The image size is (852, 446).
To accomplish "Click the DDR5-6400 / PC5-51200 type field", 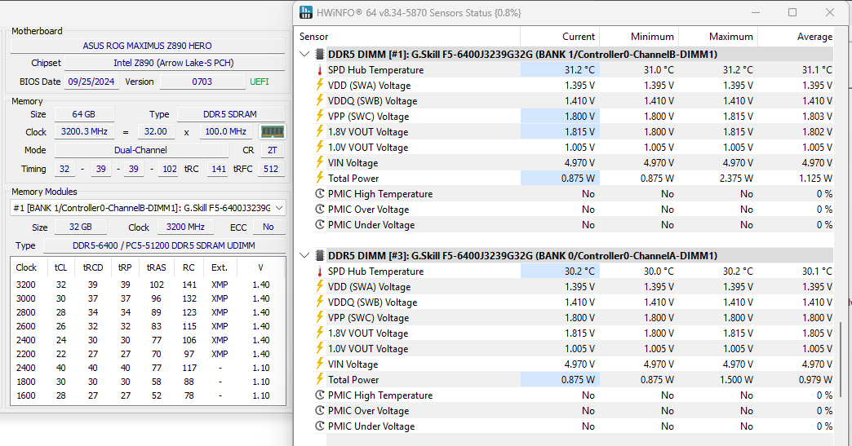I will [164, 245].
